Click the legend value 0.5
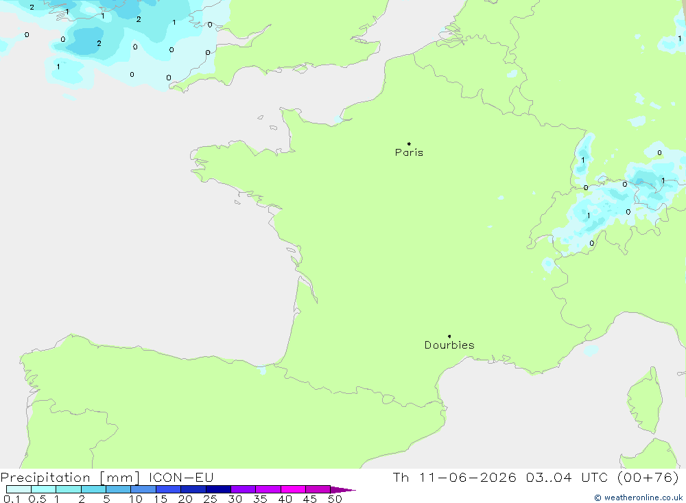The height and width of the screenshot is (503, 686). point(37,499)
